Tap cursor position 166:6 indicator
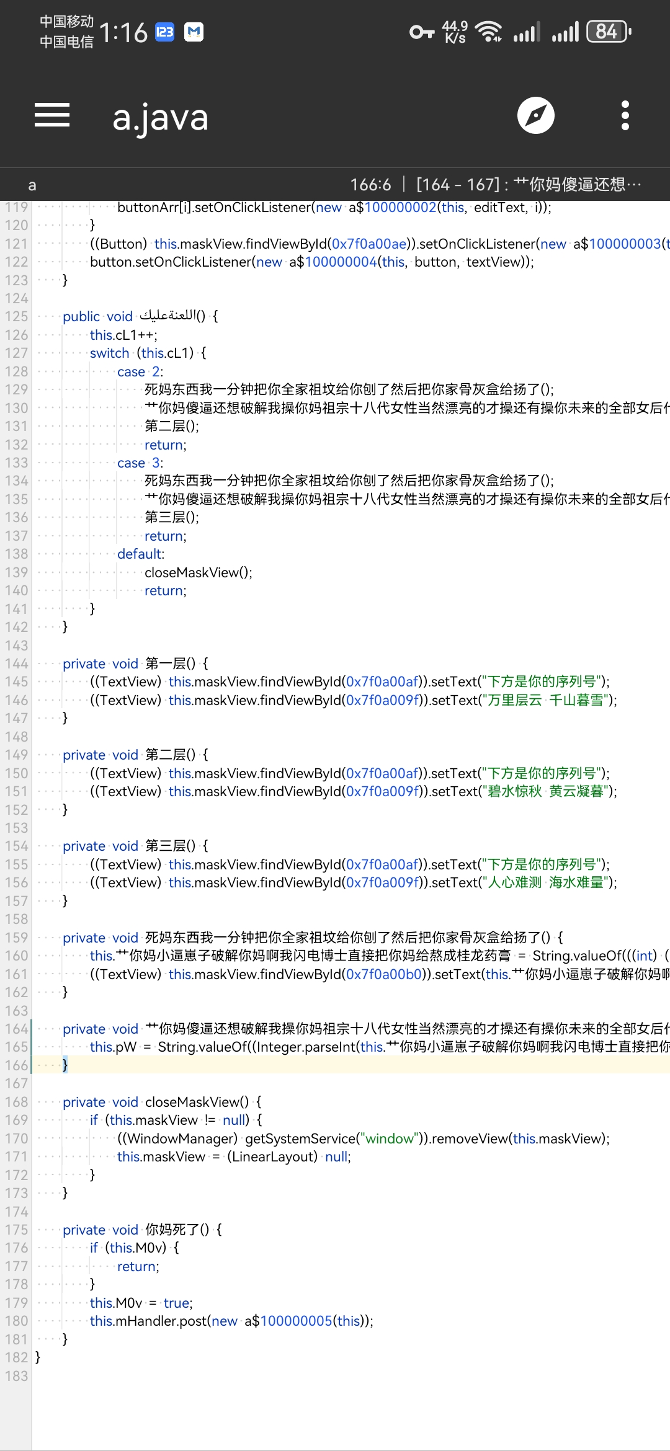The height and width of the screenshot is (1451, 670). pos(370,185)
